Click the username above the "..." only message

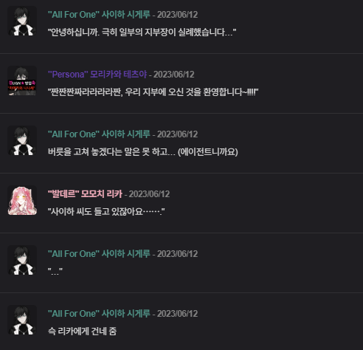tap(99, 253)
